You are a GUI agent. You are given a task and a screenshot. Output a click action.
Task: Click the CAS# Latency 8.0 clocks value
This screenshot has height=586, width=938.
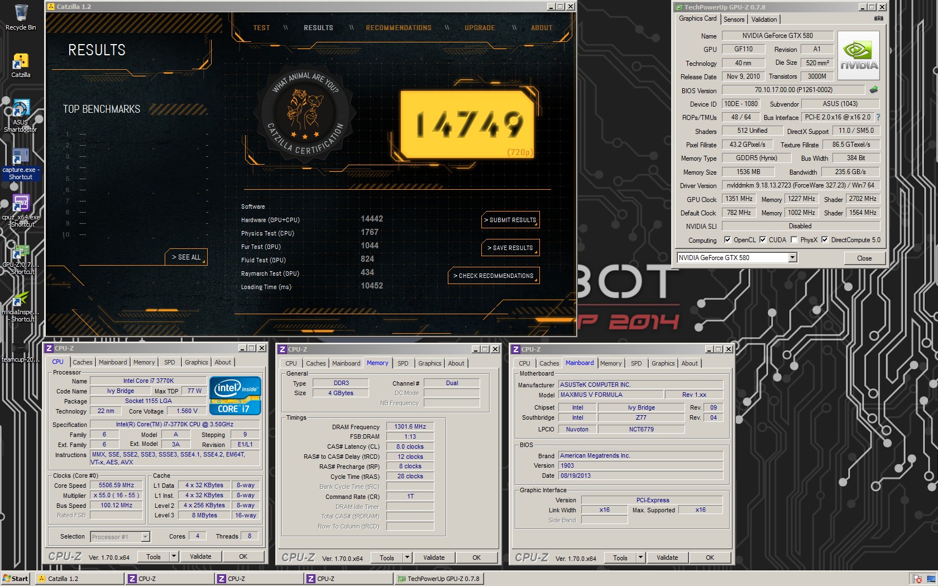(410, 446)
